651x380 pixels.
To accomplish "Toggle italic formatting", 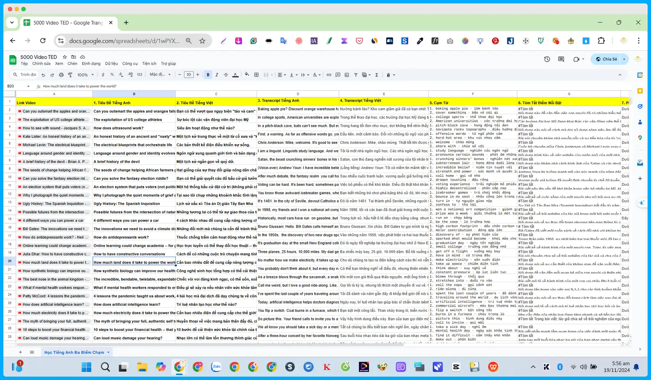I will (217, 75).
